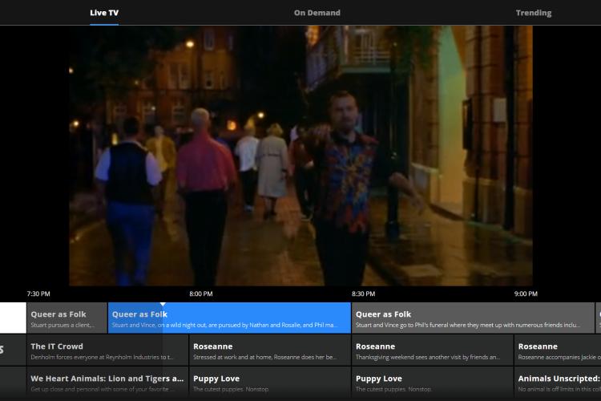Click the white channel logo tile beside Queer as Folk
The image size is (601, 401).
click(x=13, y=318)
